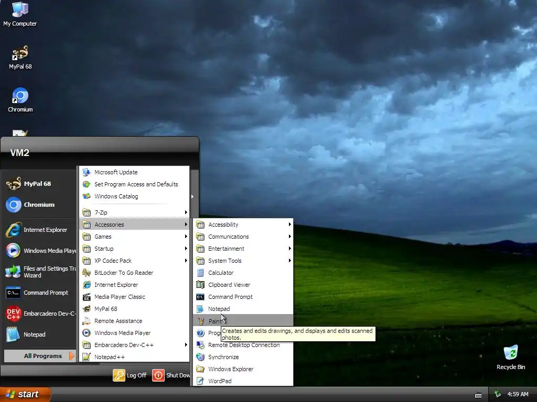Open Command Prompt in Accessories submenu
Viewport: 537px width, 402px height.
pyautogui.click(x=243, y=297)
